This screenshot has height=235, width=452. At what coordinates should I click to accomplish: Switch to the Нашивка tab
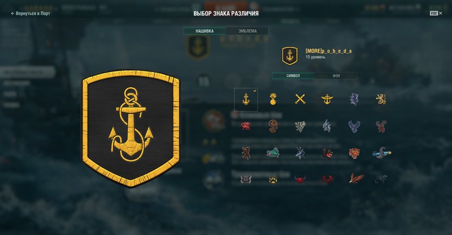coord(205,31)
